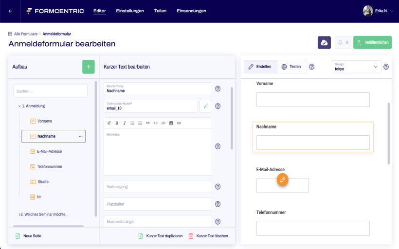This screenshot has height=249, width=399.
Task: Insert blockquote in editor
Action: [148, 123]
